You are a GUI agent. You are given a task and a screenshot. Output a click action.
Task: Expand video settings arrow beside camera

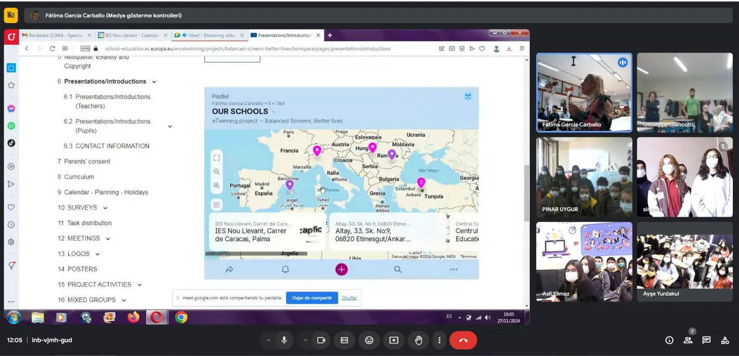[306, 340]
